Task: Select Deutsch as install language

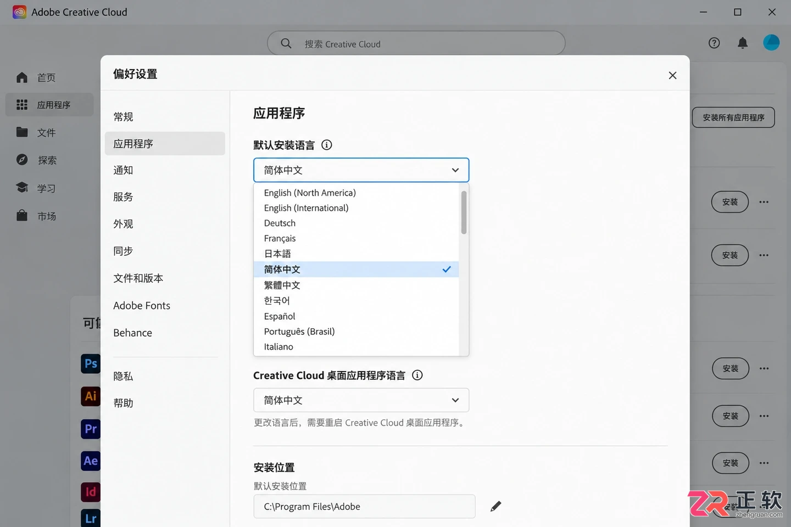Action: click(356, 223)
